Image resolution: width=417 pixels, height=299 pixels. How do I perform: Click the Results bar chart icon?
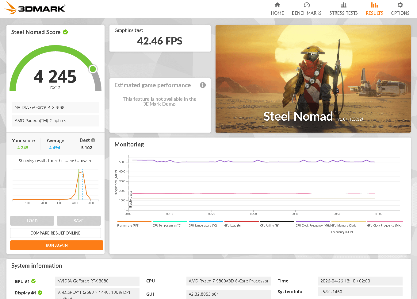click(x=374, y=5)
